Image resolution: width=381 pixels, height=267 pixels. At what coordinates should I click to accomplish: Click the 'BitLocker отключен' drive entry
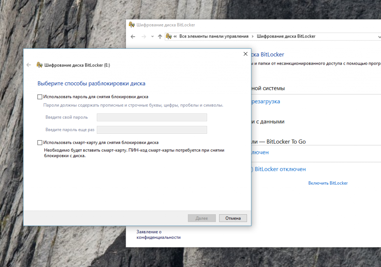tap(279, 169)
